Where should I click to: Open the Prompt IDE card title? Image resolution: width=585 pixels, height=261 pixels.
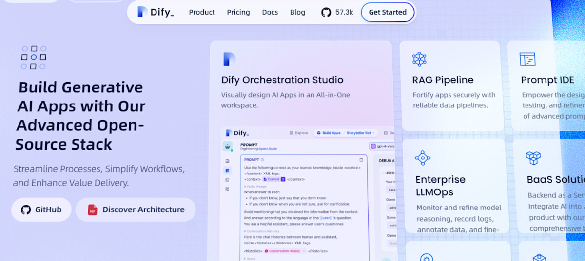[x=547, y=80]
